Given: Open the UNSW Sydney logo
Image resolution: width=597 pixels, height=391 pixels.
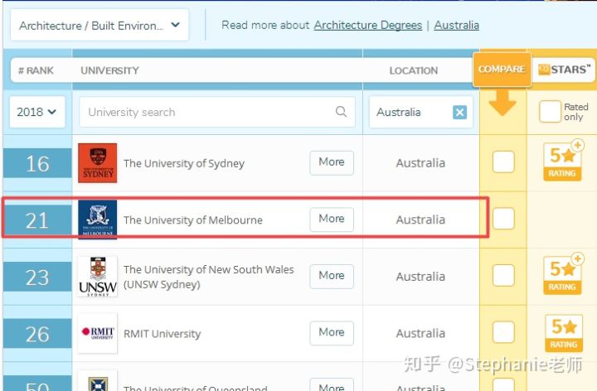Looking at the screenshot, I should coord(98,277).
